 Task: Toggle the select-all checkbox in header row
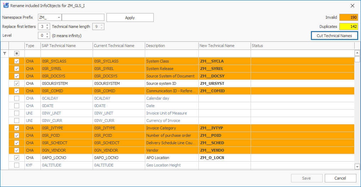pyautogui.click(x=17, y=53)
